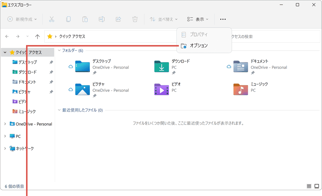Click the Rename icon in toolbar
Viewport: 322px width, 196px height.
point(102,19)
